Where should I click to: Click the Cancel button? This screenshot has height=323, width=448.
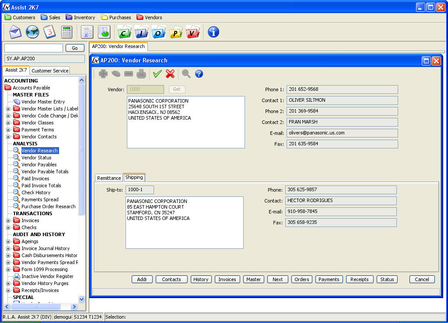[422, 279]
